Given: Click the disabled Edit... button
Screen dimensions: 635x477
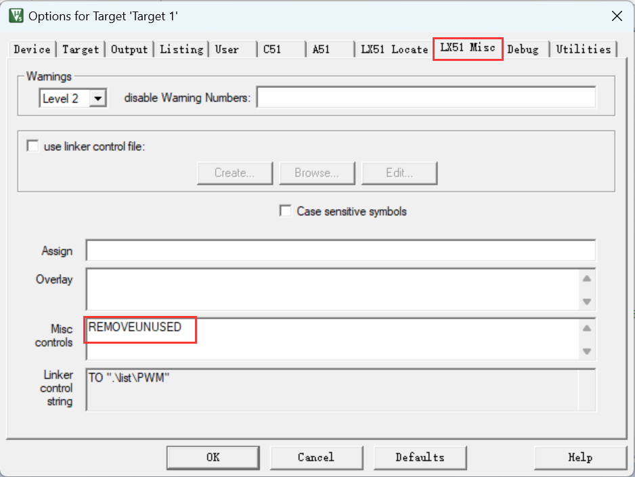Looking at the screenshot, I should click(x=399, y=173).
